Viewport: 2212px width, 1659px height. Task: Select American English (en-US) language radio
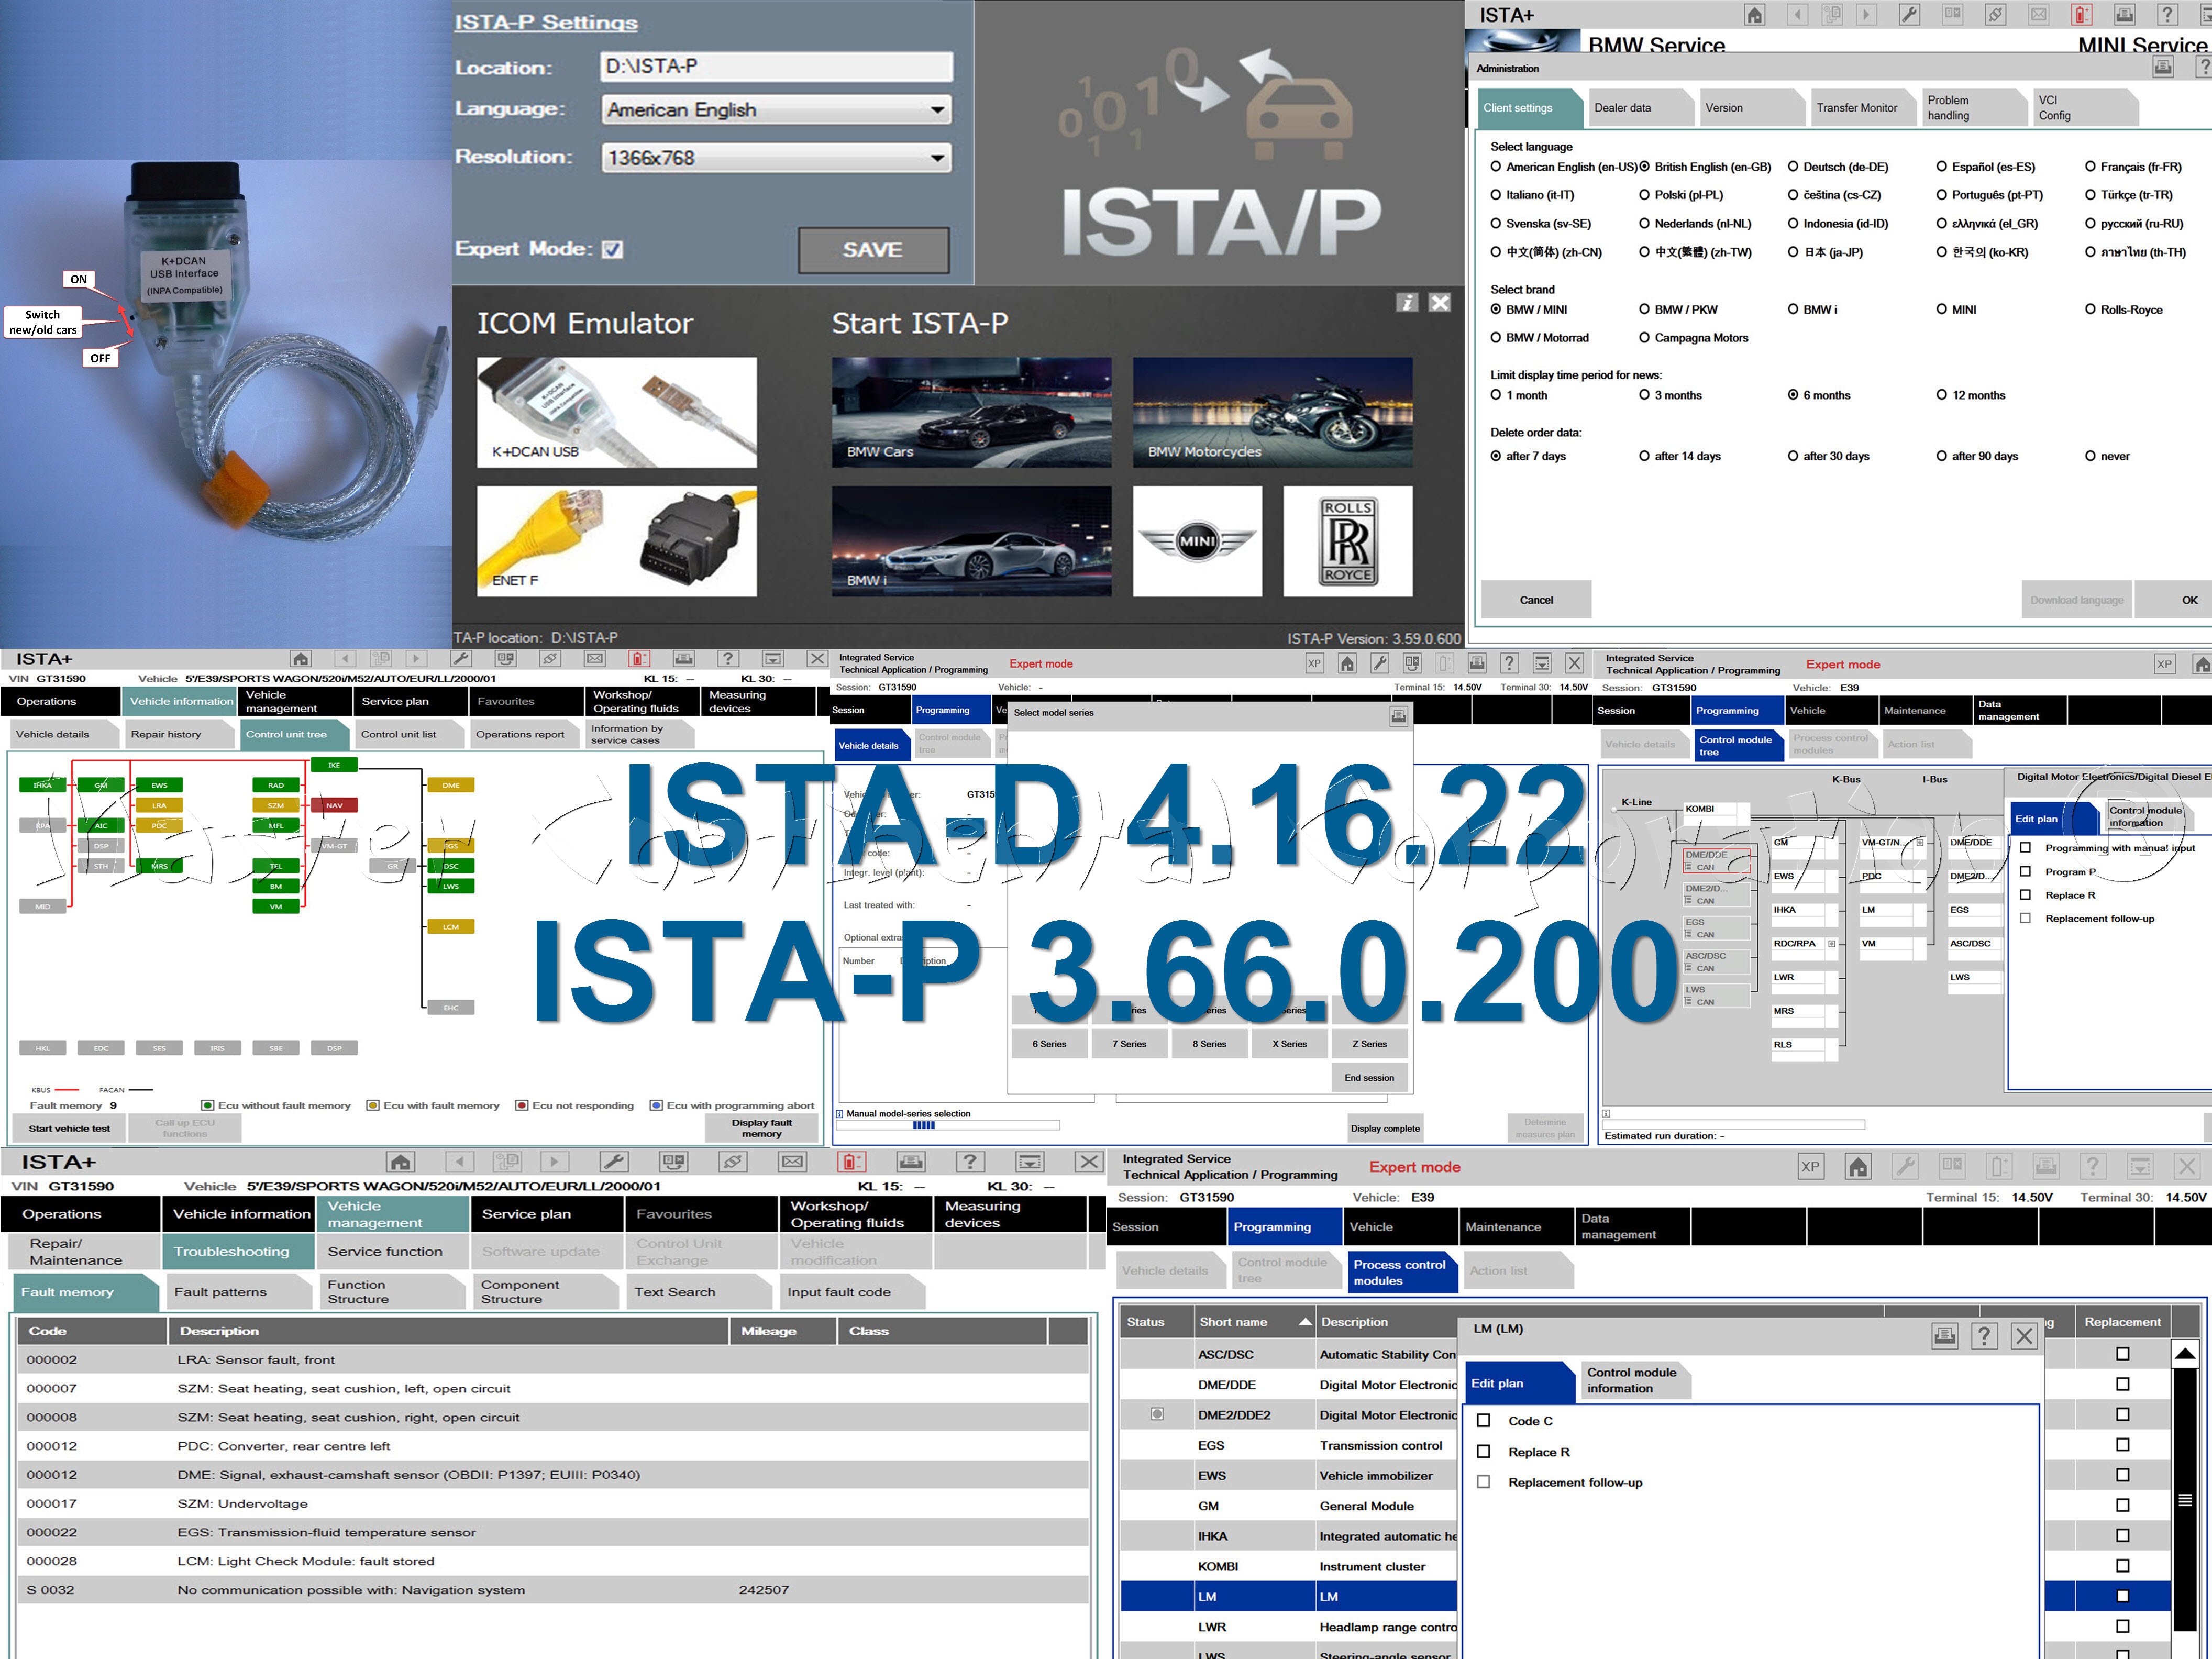(x=1496, y=167)
